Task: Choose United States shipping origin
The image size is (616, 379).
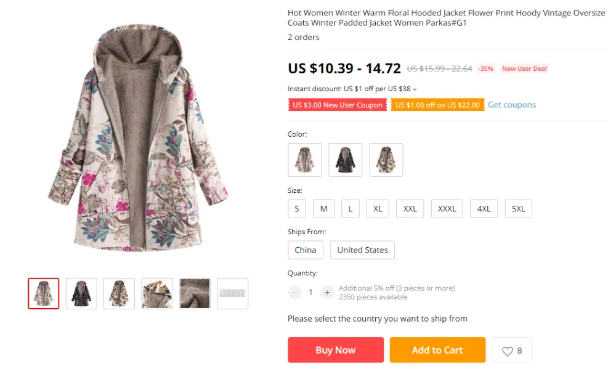Action: 363,250
